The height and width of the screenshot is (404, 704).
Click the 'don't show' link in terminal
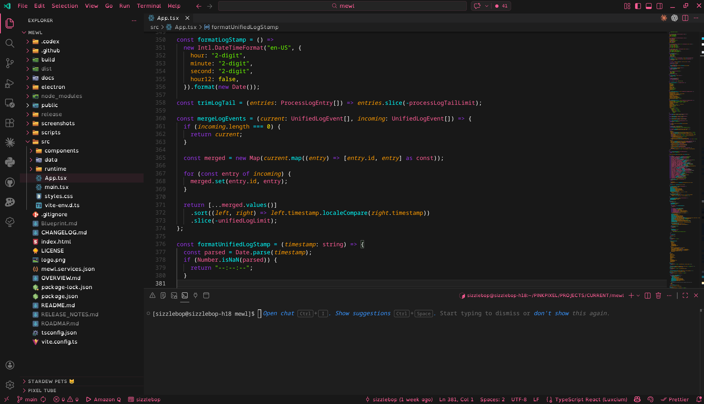coord(551,313)
